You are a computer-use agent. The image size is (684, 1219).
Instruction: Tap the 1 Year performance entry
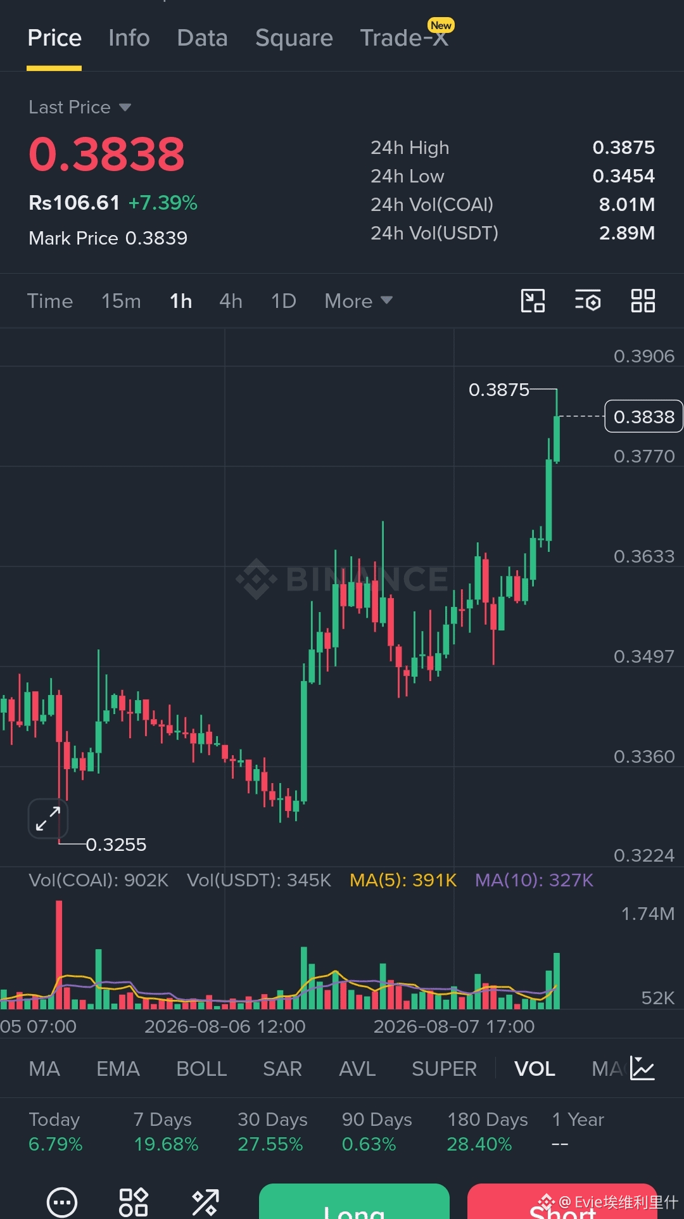click(578, 1132)
